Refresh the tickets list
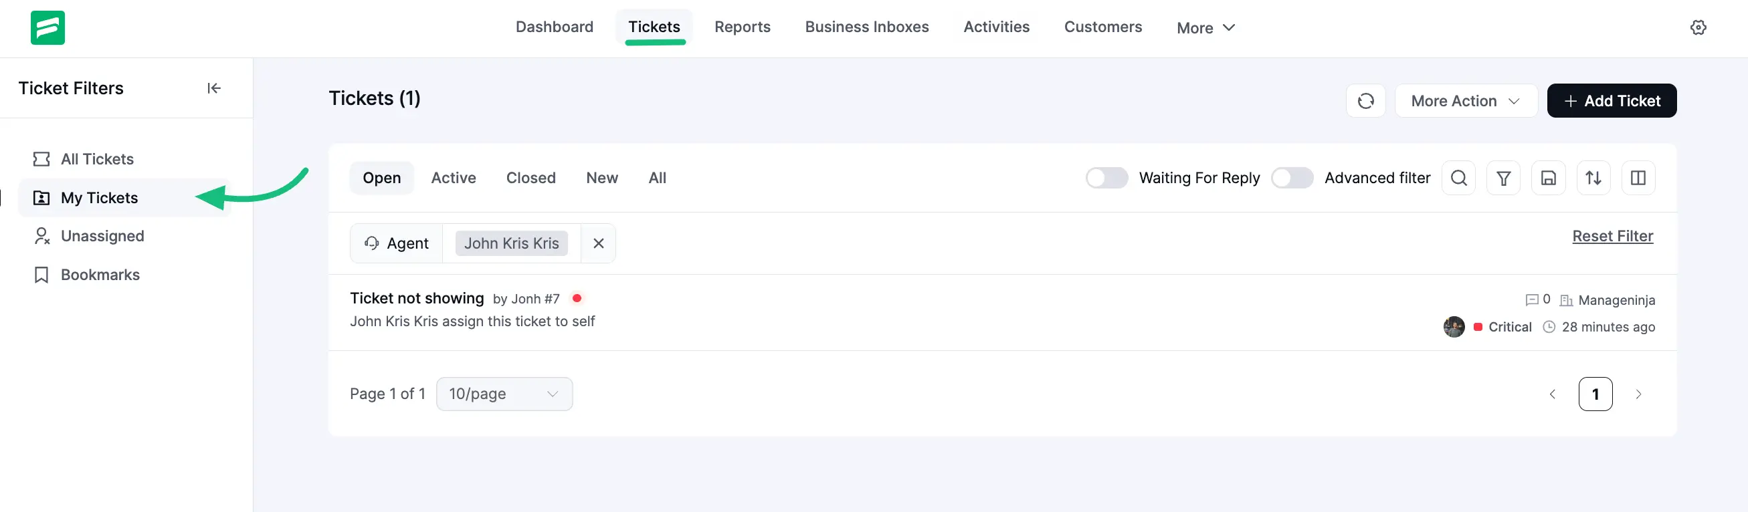Image resolution: width=1748 pixels, height=512 pixels. point(1365,101)
